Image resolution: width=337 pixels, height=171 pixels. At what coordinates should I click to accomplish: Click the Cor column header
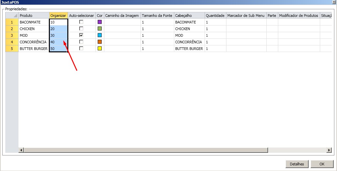pyautogui.click(x=100, y=16)
